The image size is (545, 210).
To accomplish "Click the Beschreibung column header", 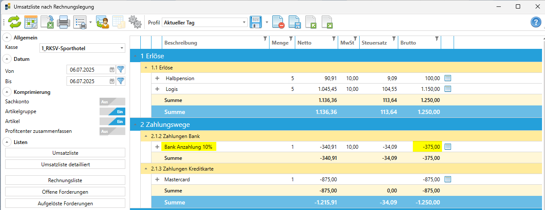I will (181, 43).
